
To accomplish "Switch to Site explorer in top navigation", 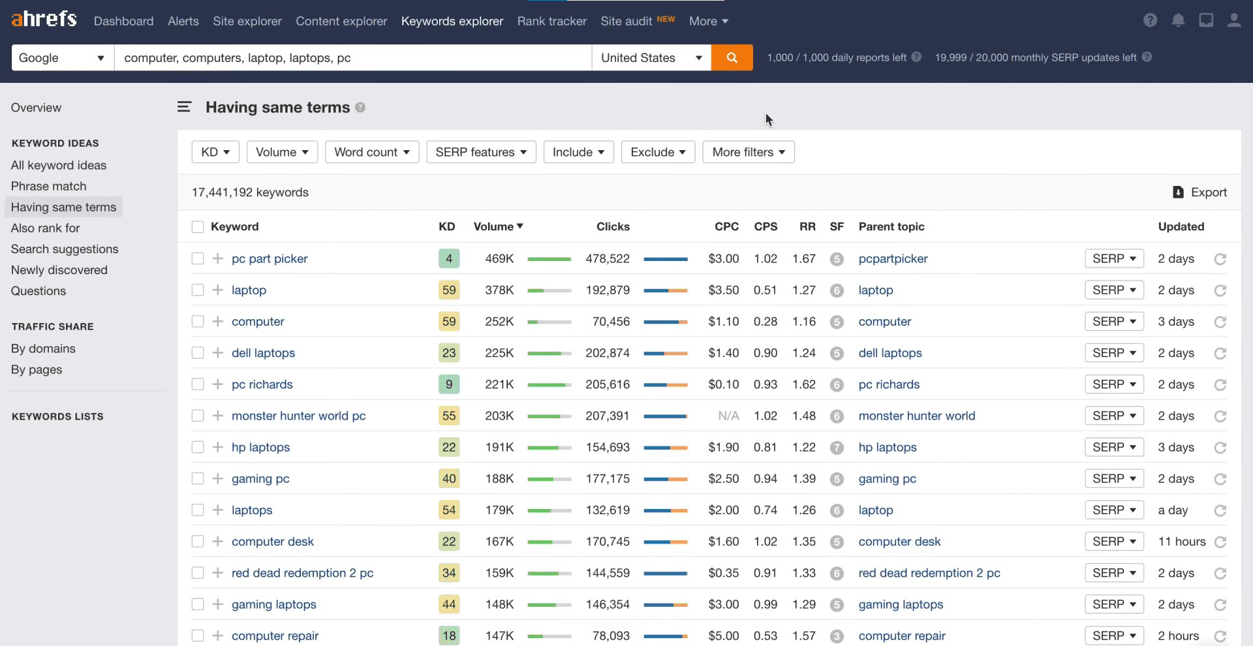I will pos(247,21).
